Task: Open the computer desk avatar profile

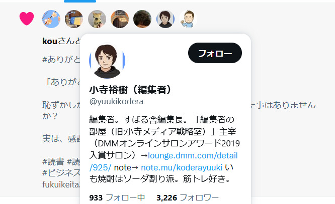Action: (x=74, y=19)
